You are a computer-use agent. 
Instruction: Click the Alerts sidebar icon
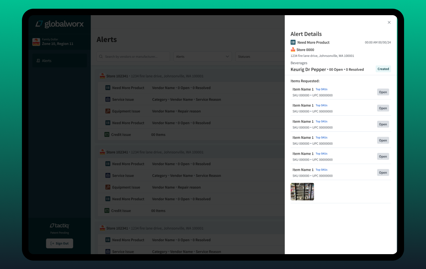coord(38,61)
